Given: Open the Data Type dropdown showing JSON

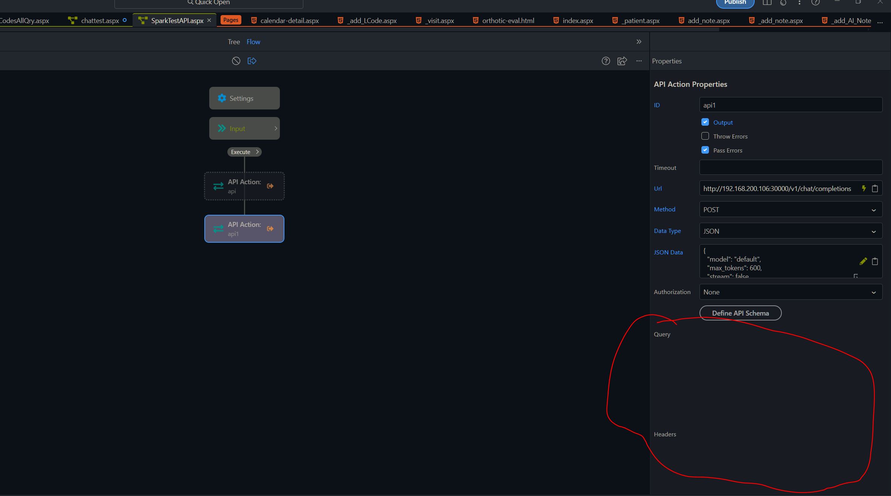Looking at the screenshot, I should tap(791, 231).
